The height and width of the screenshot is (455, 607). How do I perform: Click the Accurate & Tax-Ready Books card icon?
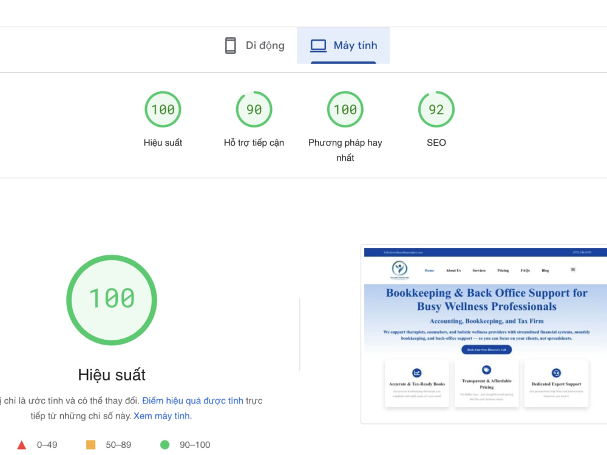(417, 372)
